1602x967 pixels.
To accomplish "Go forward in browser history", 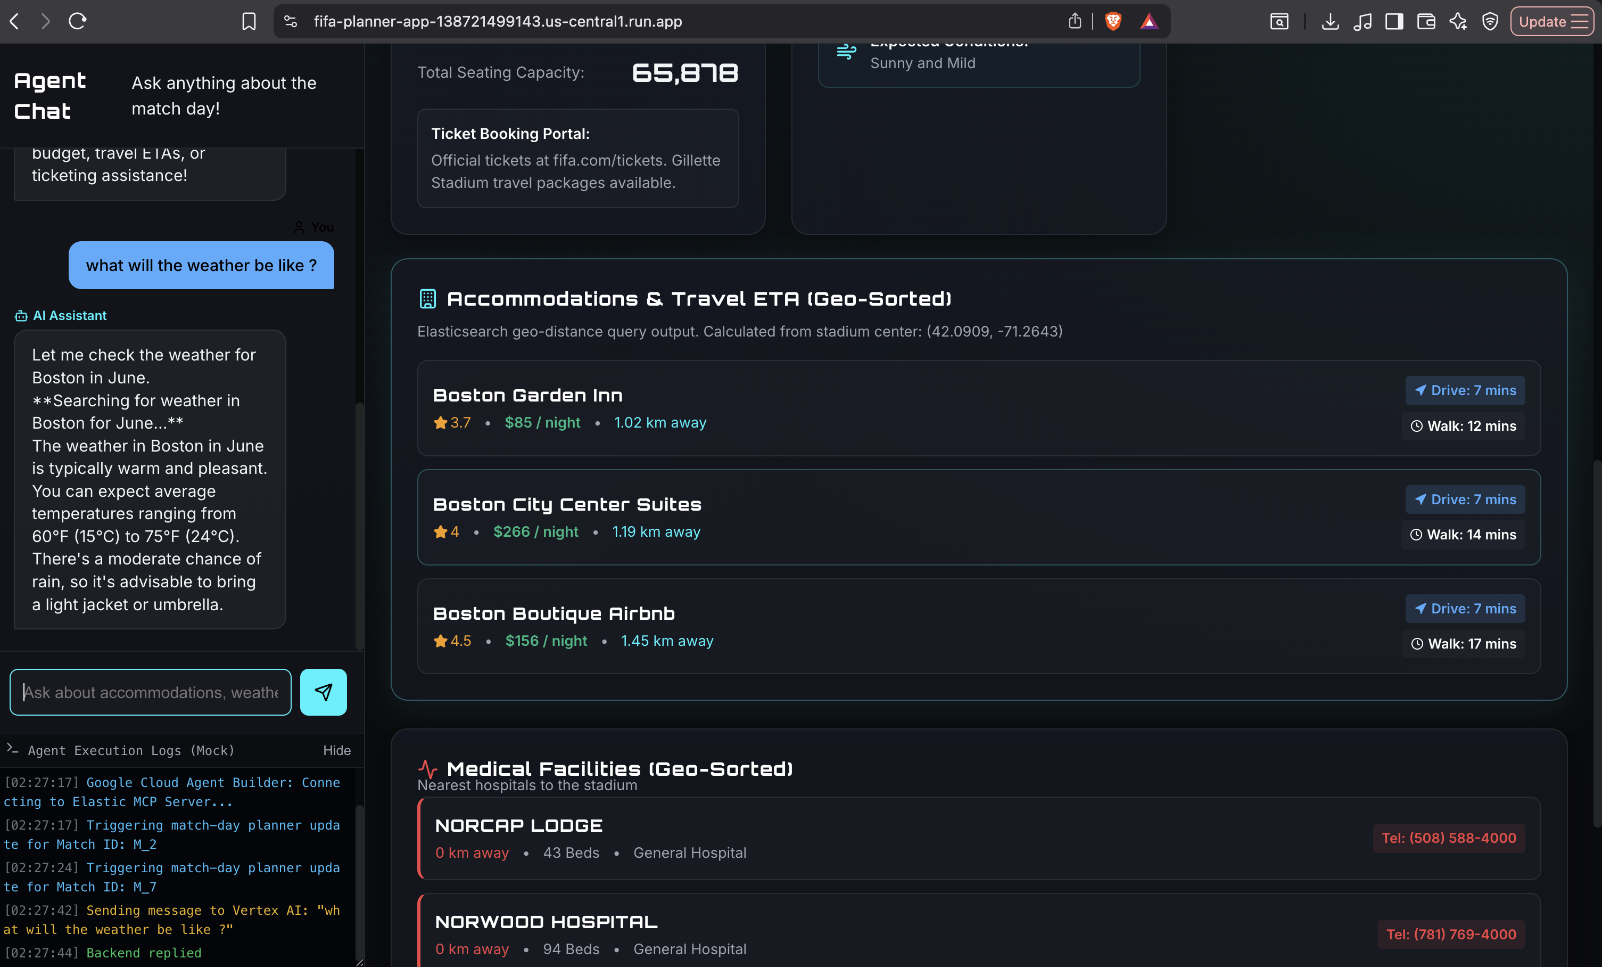I will pyautogui.click(x=46, y=21).
